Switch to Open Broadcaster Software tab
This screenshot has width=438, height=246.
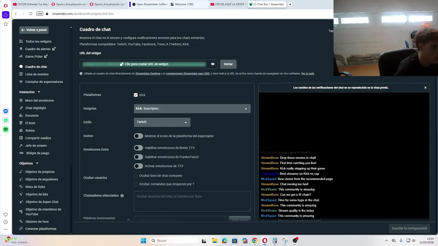(149, 4)
